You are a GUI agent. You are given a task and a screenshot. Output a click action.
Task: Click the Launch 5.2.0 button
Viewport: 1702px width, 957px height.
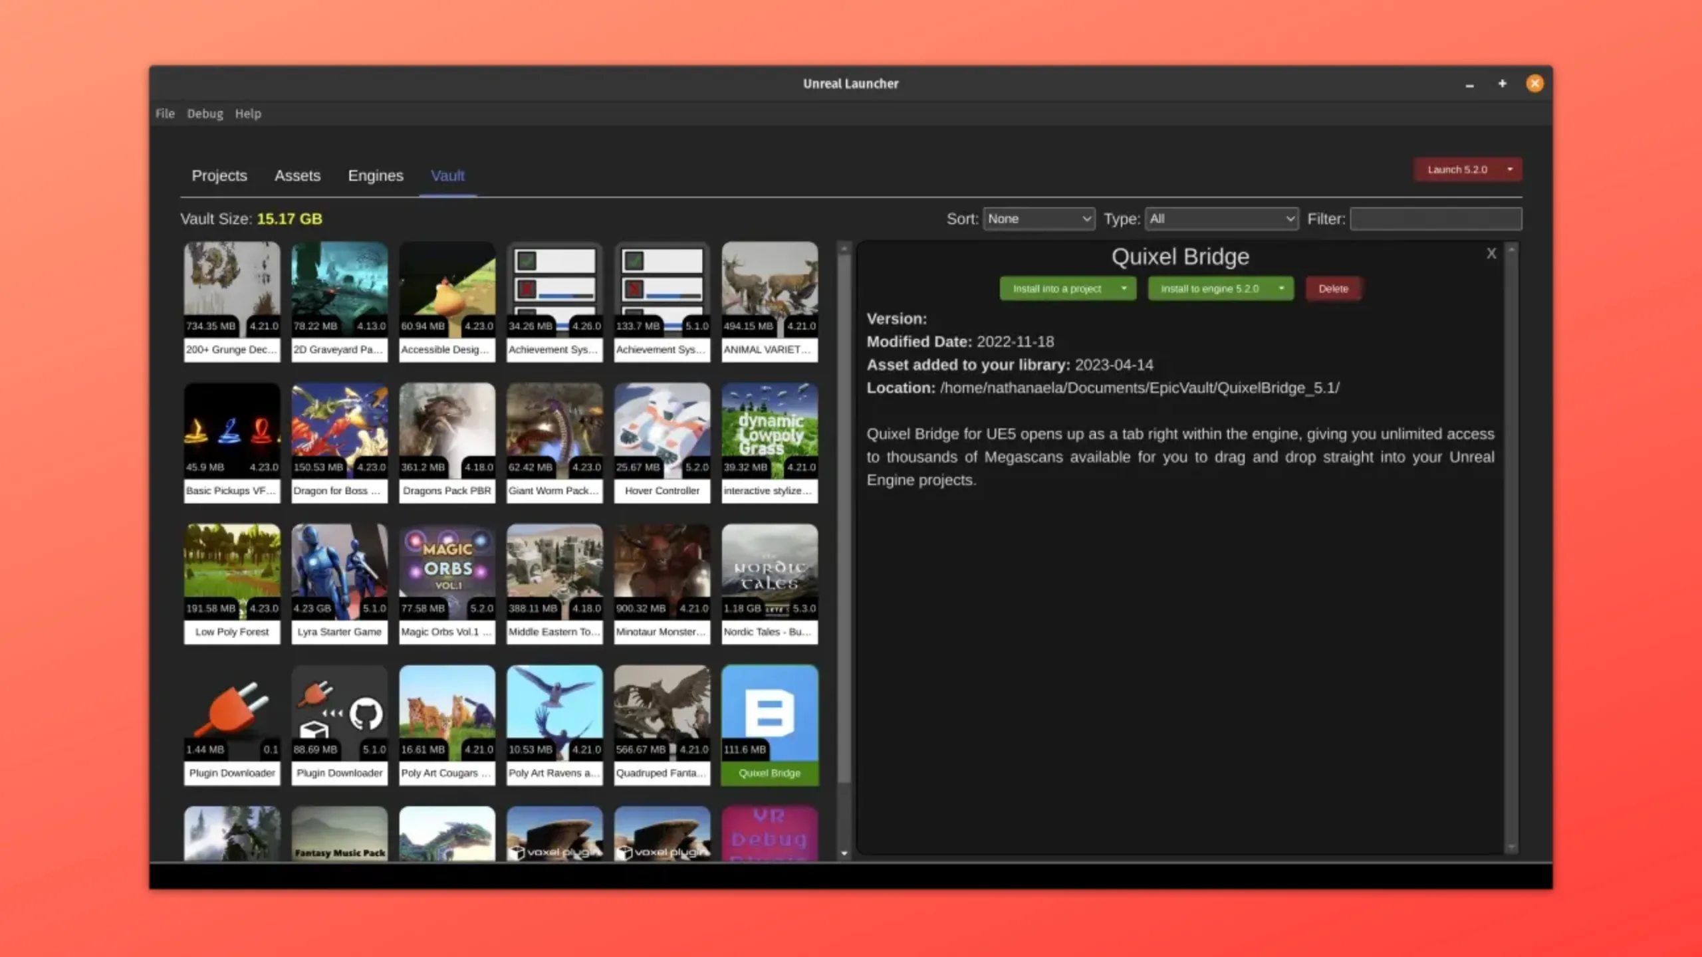[x=1457, y=169]
